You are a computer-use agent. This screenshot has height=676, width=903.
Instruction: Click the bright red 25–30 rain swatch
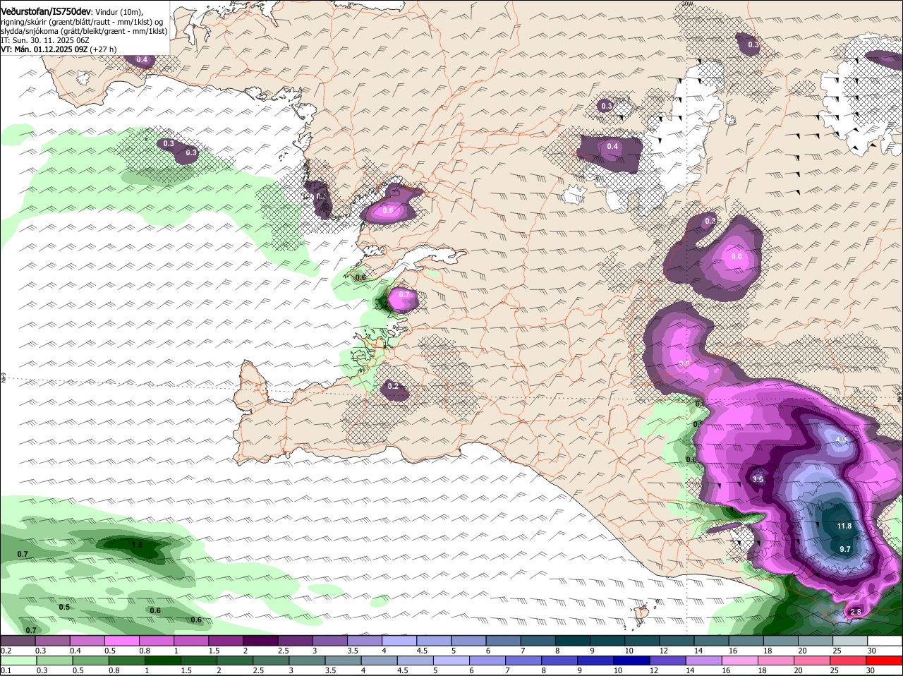click(x=886, y=660)
